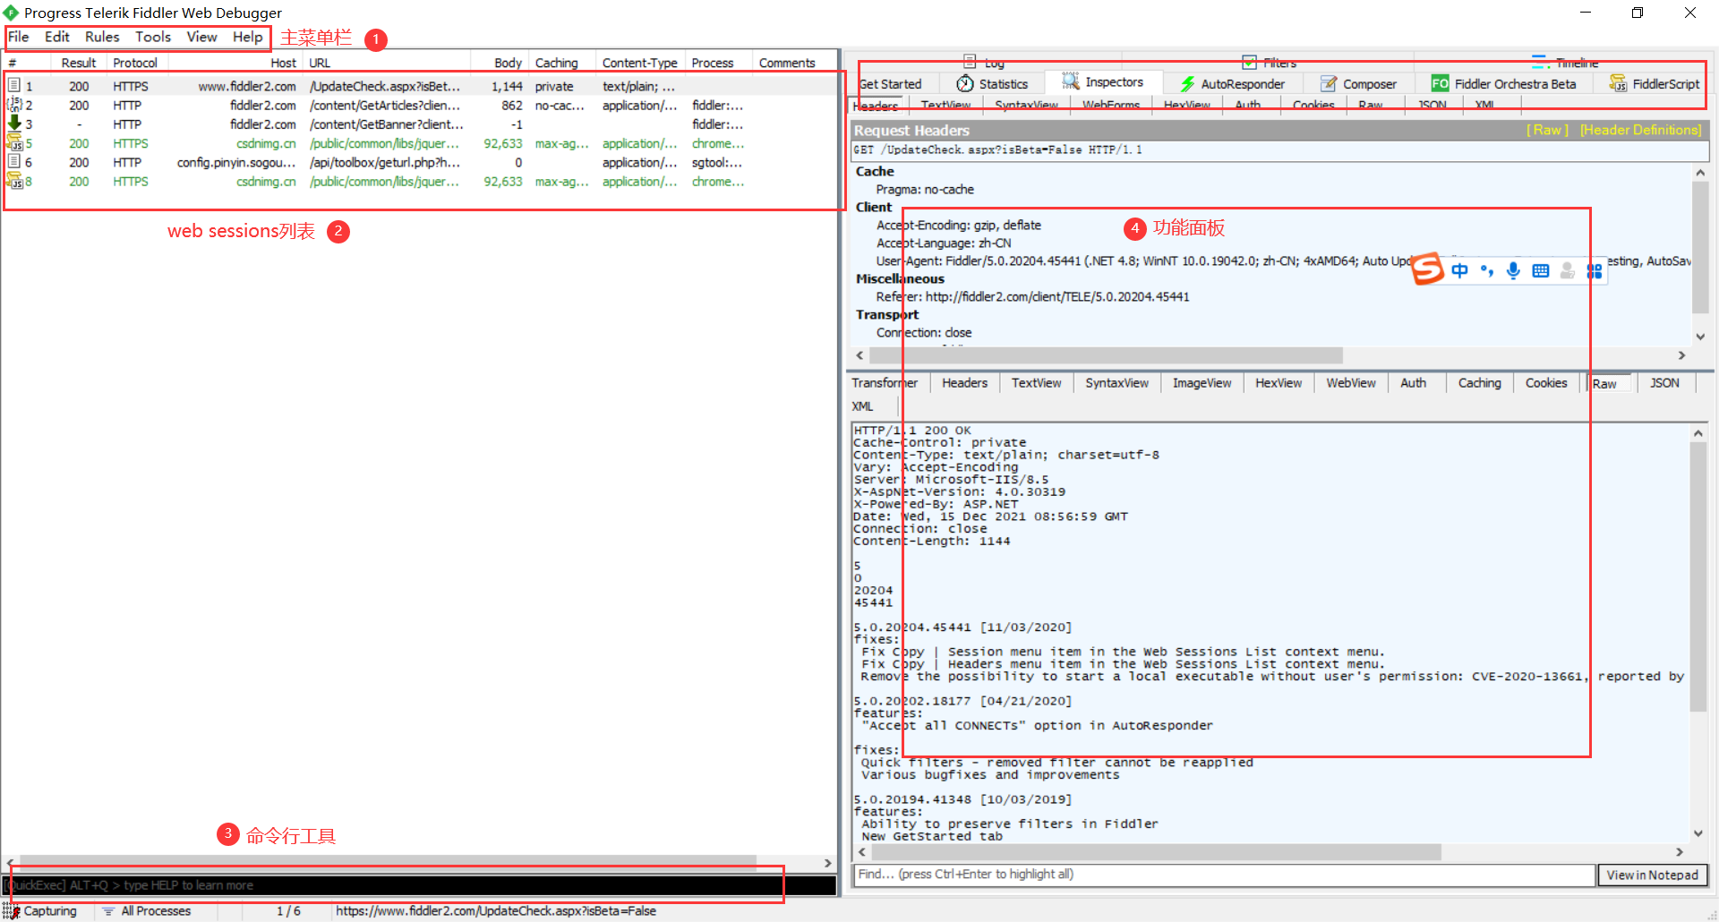Open the View menu
The image size is (1719, 922).
click(x=201, y=37)
